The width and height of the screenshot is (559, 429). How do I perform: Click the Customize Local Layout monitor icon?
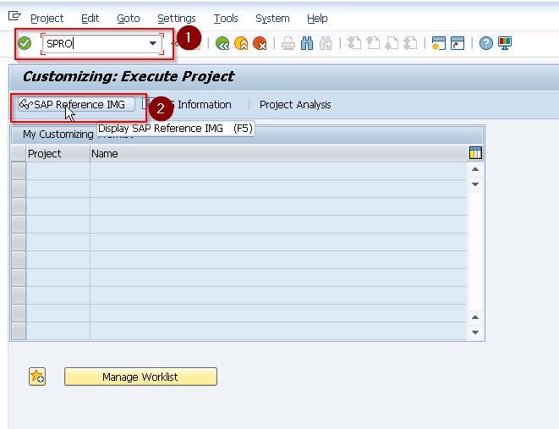[505, 43]
